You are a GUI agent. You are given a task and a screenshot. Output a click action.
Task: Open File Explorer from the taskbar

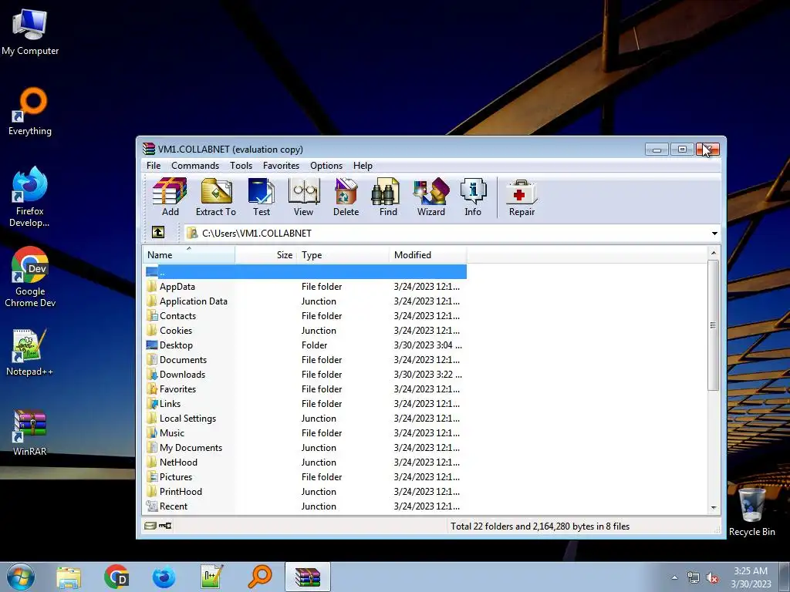click(69, 577)
